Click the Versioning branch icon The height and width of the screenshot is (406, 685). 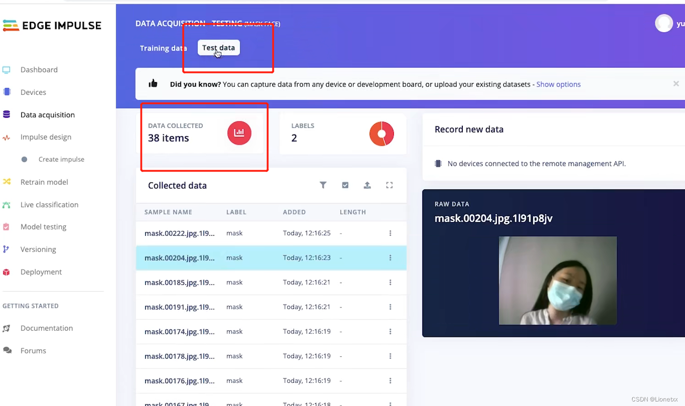click(x=6, y=249)
